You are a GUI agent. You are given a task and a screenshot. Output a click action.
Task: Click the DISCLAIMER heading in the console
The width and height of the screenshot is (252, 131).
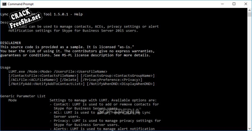click(x=11, y=43)
